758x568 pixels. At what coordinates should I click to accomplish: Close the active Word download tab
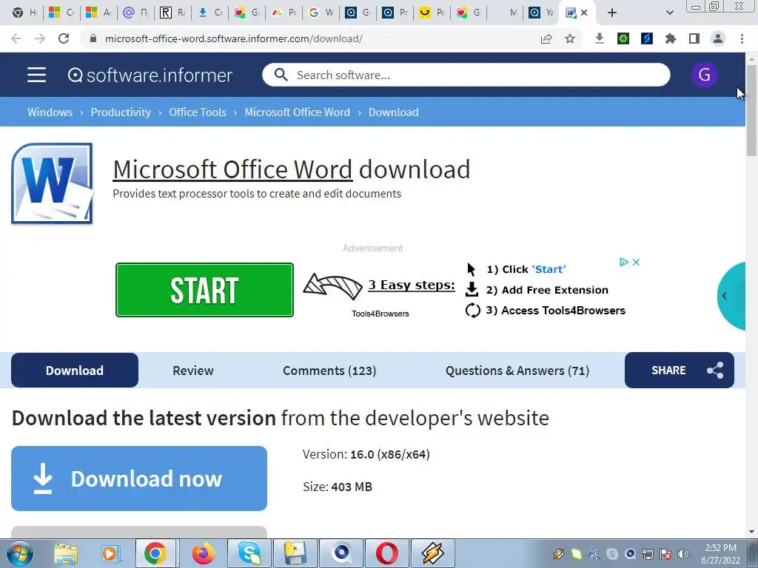(x=585, y=13)
